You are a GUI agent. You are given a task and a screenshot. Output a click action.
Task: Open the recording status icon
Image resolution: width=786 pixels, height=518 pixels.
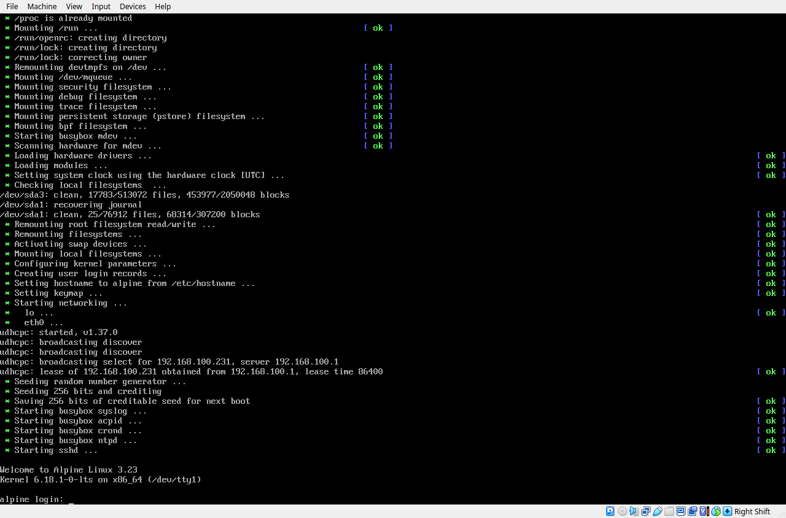click(x=692, y=511)
